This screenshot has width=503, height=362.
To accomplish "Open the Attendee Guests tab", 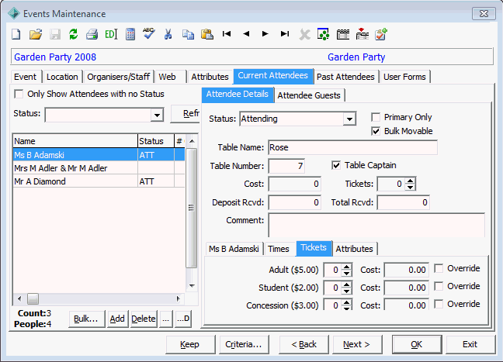I will coord(309,95).
